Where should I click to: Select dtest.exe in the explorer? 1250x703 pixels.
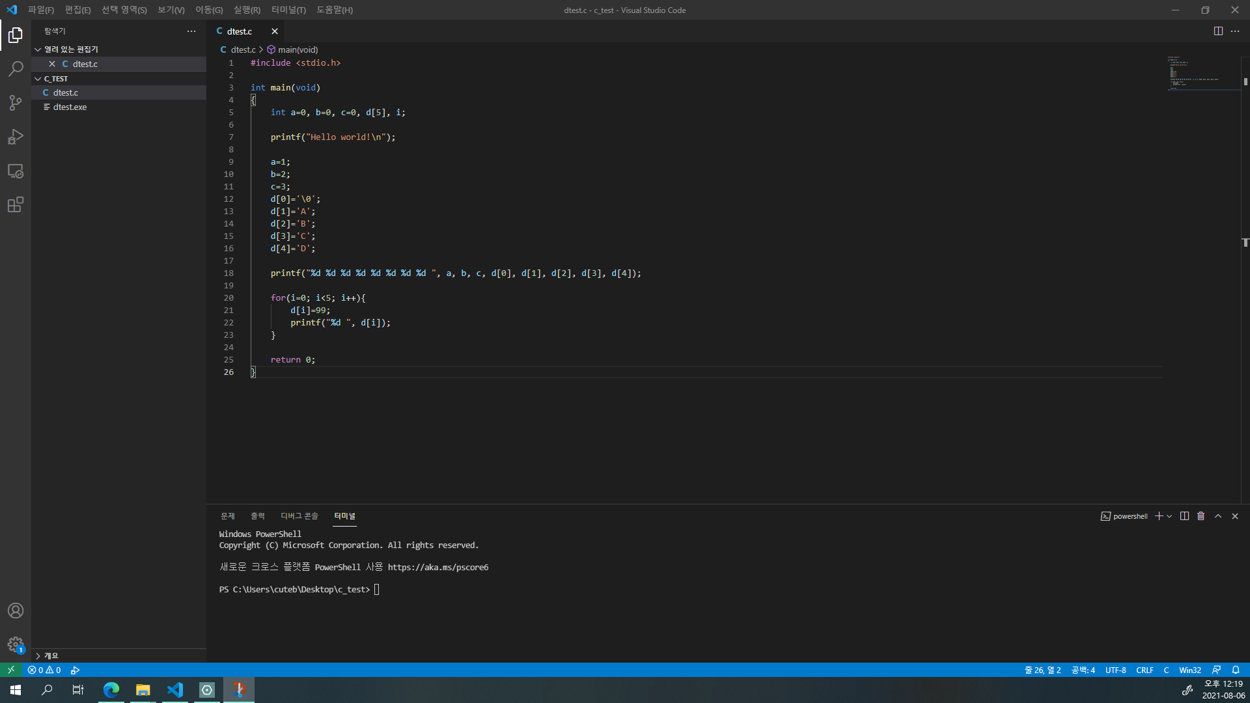point(70,107)
